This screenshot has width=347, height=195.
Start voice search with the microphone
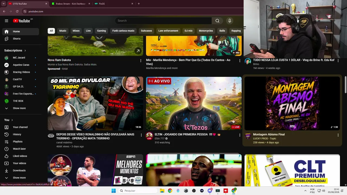tap(230, 21)
